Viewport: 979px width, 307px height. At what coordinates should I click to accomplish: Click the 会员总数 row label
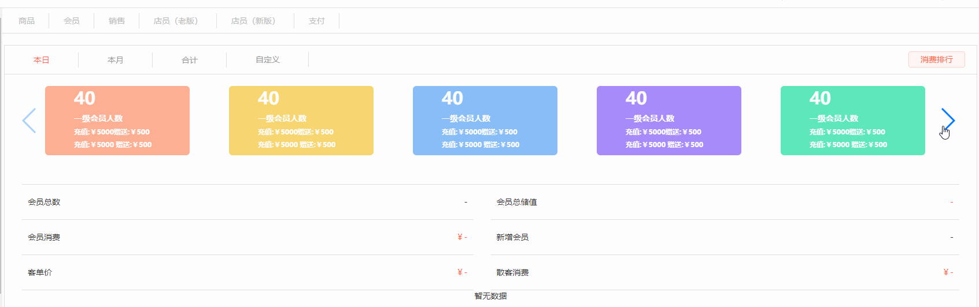coord(44,202)
